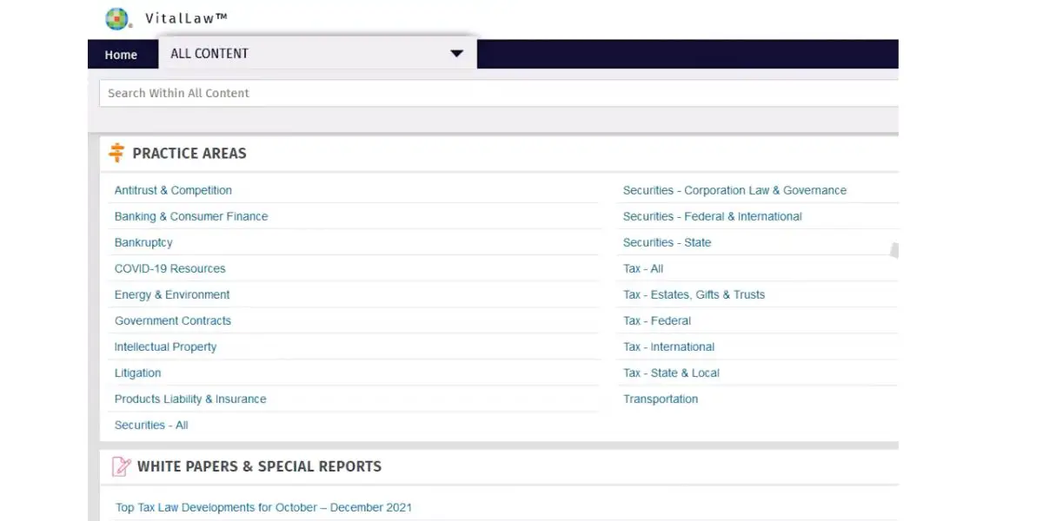Open Antitrust & Competition practice area
The image size is (1043, 521).
click(x=173, y=190)
